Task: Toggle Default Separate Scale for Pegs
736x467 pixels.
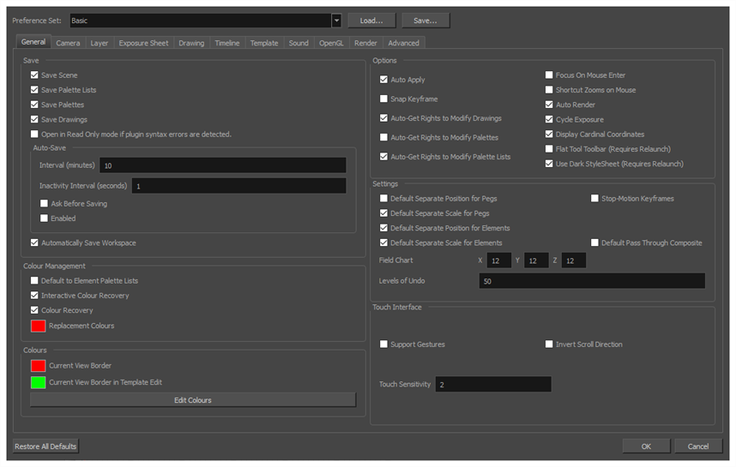Action: point(383,213)
